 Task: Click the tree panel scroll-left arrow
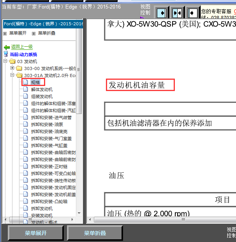pyautogui.click(x=5, y=219)
